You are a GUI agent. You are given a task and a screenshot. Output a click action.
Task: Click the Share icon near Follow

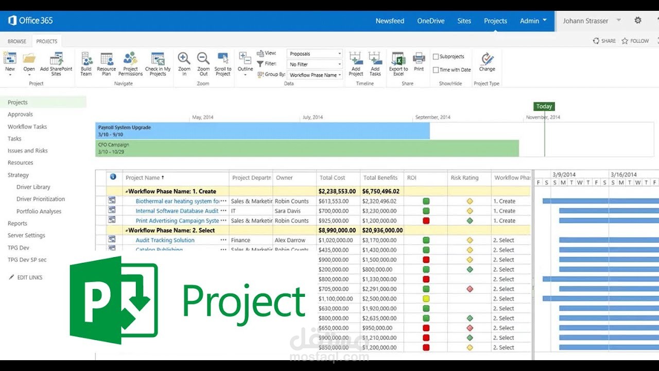(596, 41)
